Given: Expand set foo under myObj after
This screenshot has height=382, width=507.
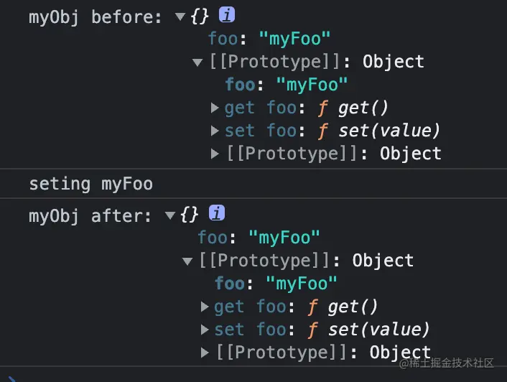Looking at the screenshot, I should [x=205, y=330].
